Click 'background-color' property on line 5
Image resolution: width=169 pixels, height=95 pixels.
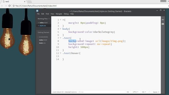(80, 32)
